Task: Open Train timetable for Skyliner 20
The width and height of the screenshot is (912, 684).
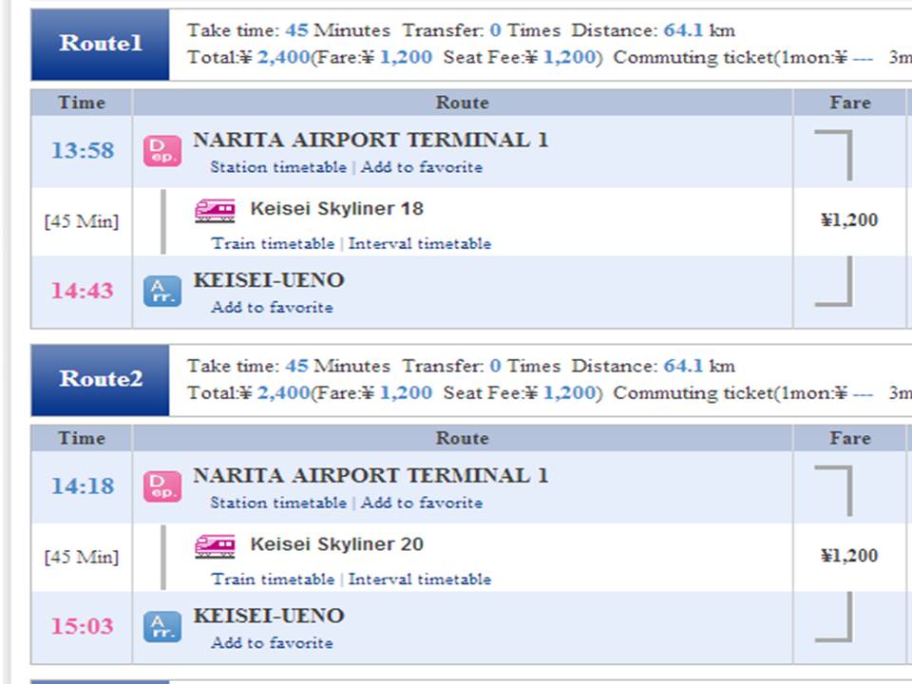Action: tap(273, 579)
